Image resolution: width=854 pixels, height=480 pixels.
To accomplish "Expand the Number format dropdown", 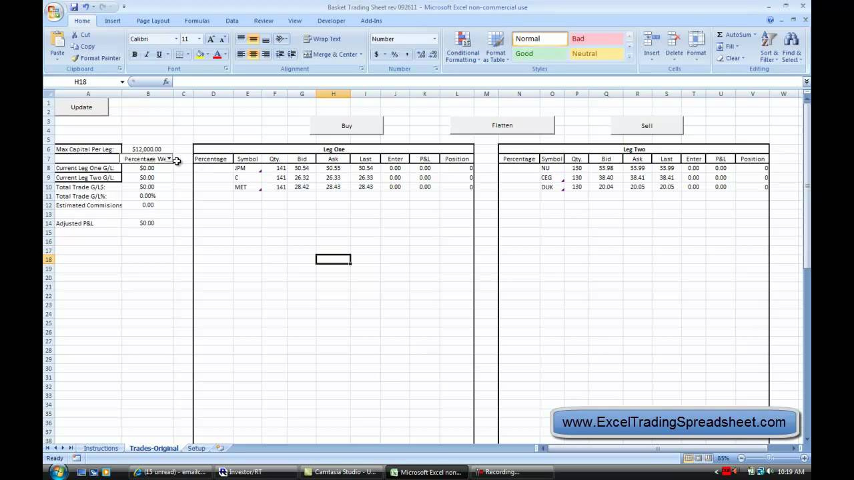I will click(434, 39).
